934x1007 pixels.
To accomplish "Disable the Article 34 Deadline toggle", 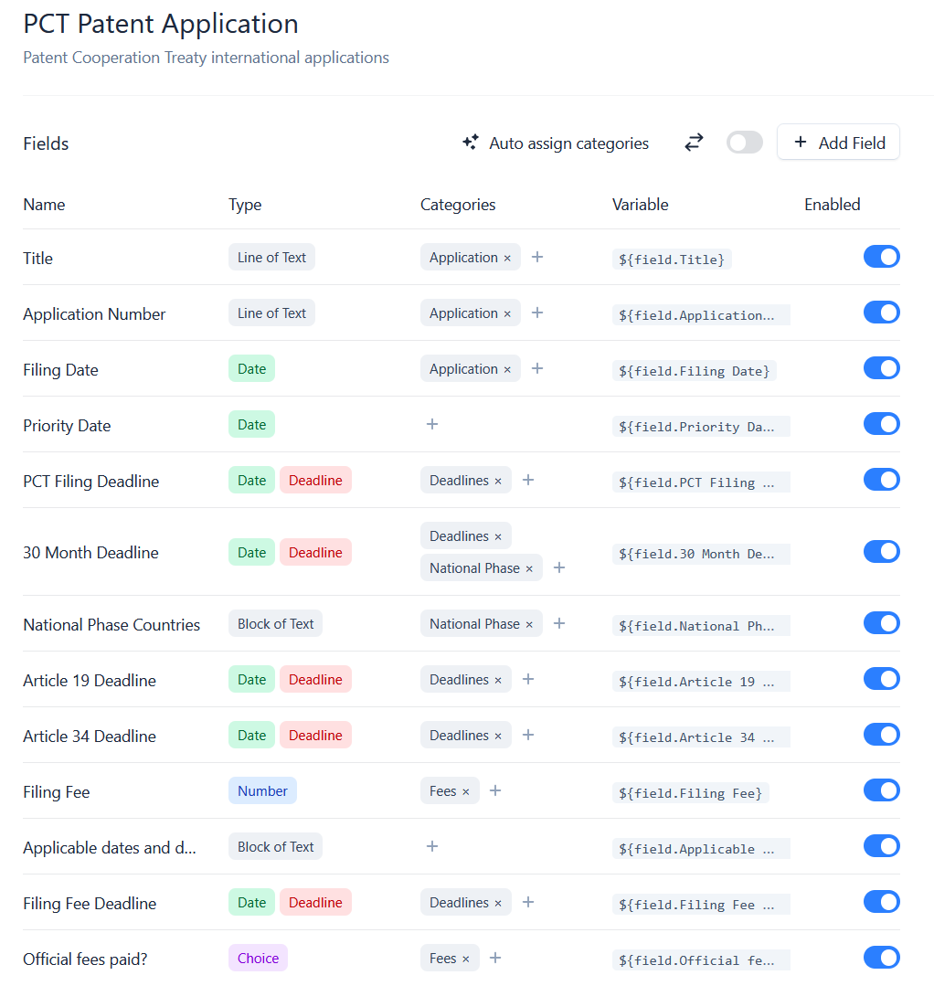I will [881, 735].
